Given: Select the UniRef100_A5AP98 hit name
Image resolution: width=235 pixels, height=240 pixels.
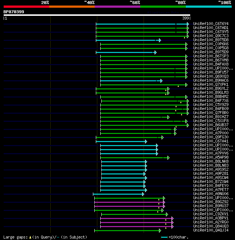Looking at the screenshot, I should (x=211, y=157).
